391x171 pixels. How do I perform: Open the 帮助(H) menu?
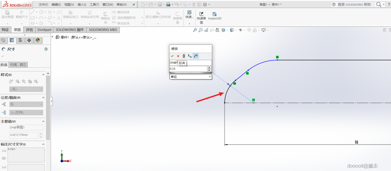point(121,5)
